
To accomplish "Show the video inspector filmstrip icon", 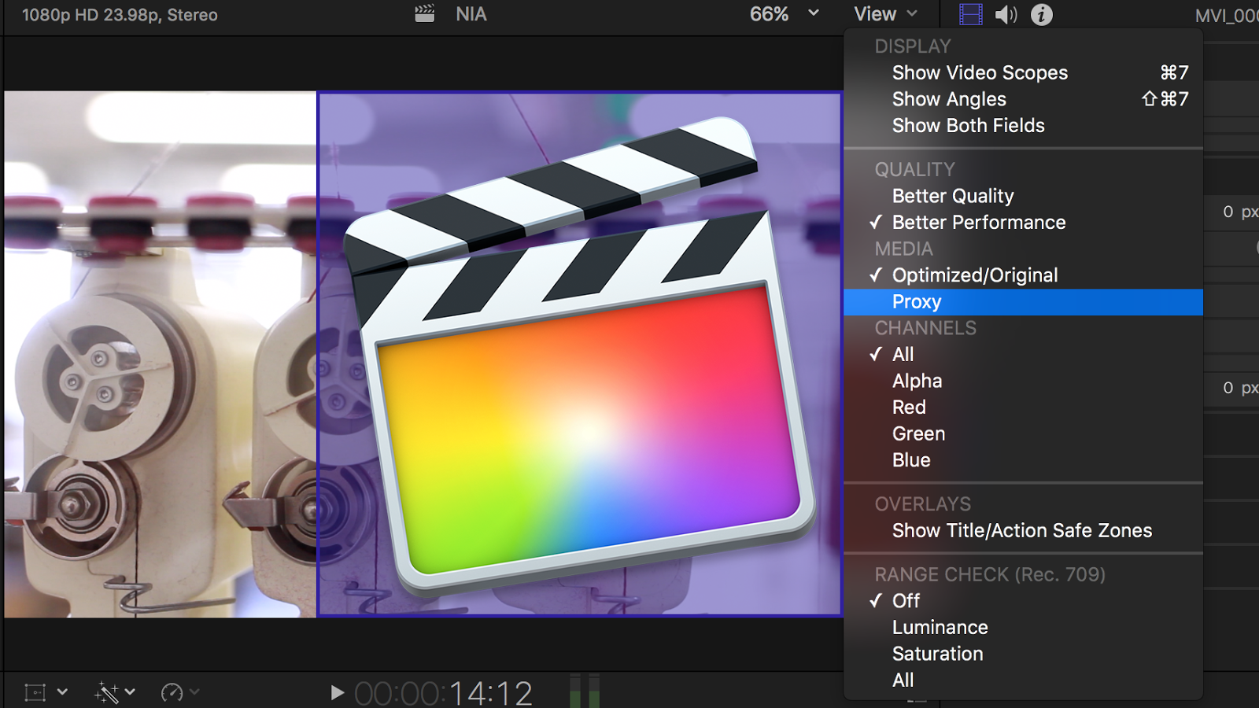I will point(971,14).
